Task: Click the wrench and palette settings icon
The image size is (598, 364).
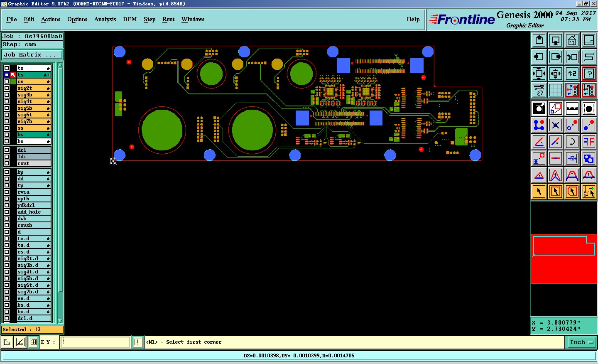Action: [539, 90]
